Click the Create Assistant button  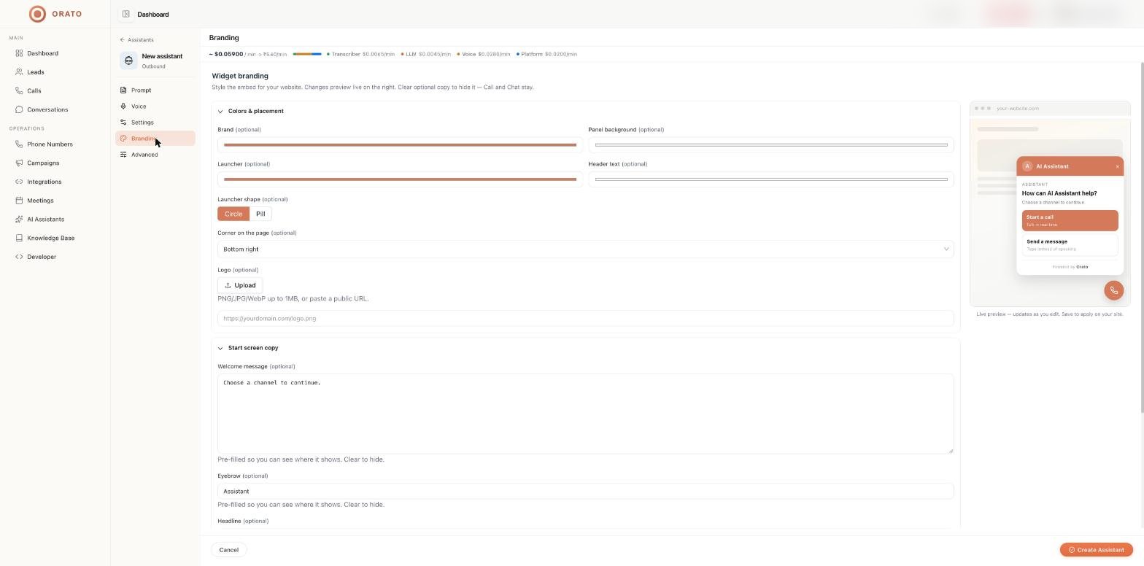(x=1096, y=550)
